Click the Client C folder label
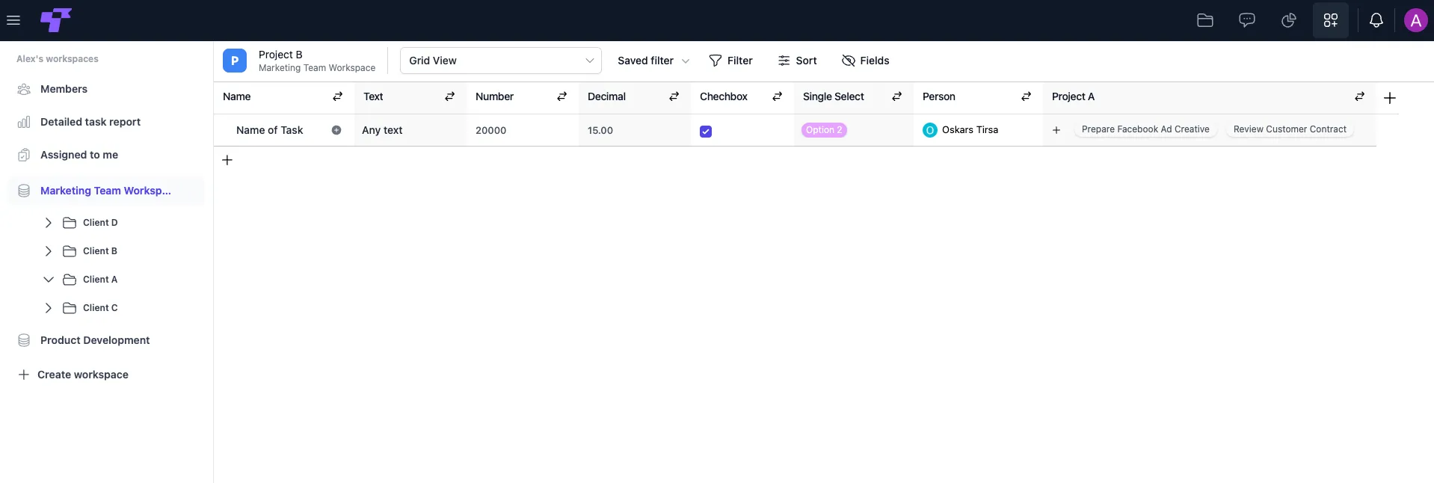 pos(100,308)
